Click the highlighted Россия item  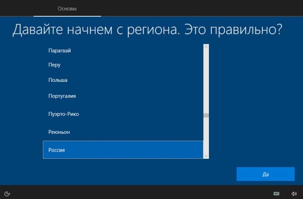[x=123, y=150]
